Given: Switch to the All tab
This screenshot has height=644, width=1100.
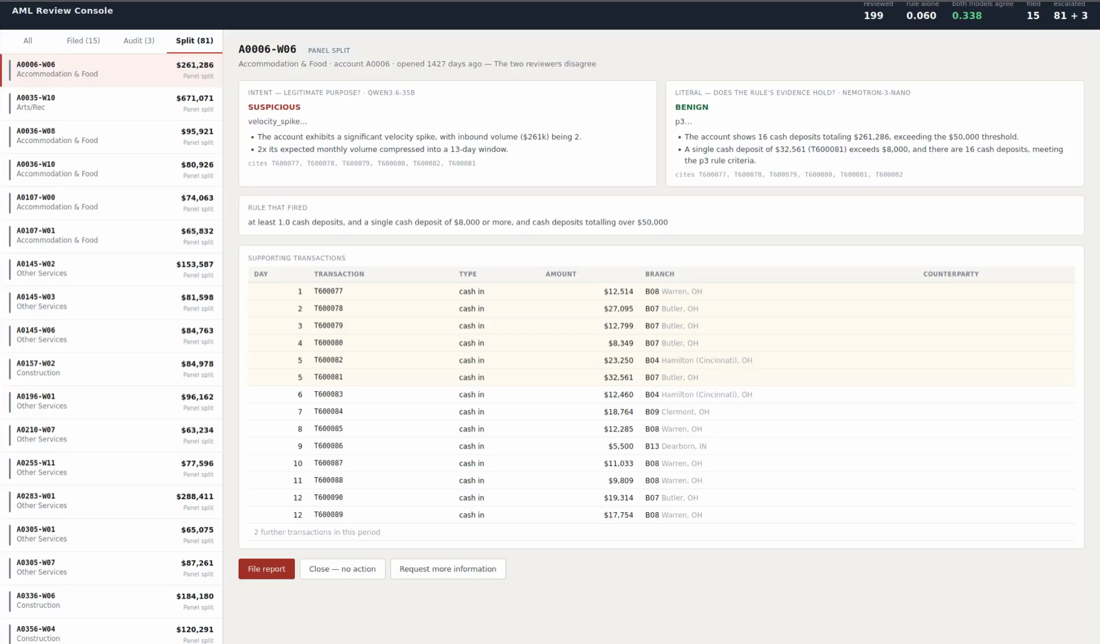Looking at the screenshot, I should tap(27, 41).
